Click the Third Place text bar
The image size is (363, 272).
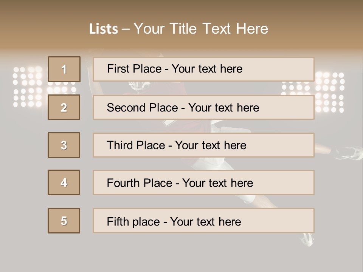pos(203,145)
